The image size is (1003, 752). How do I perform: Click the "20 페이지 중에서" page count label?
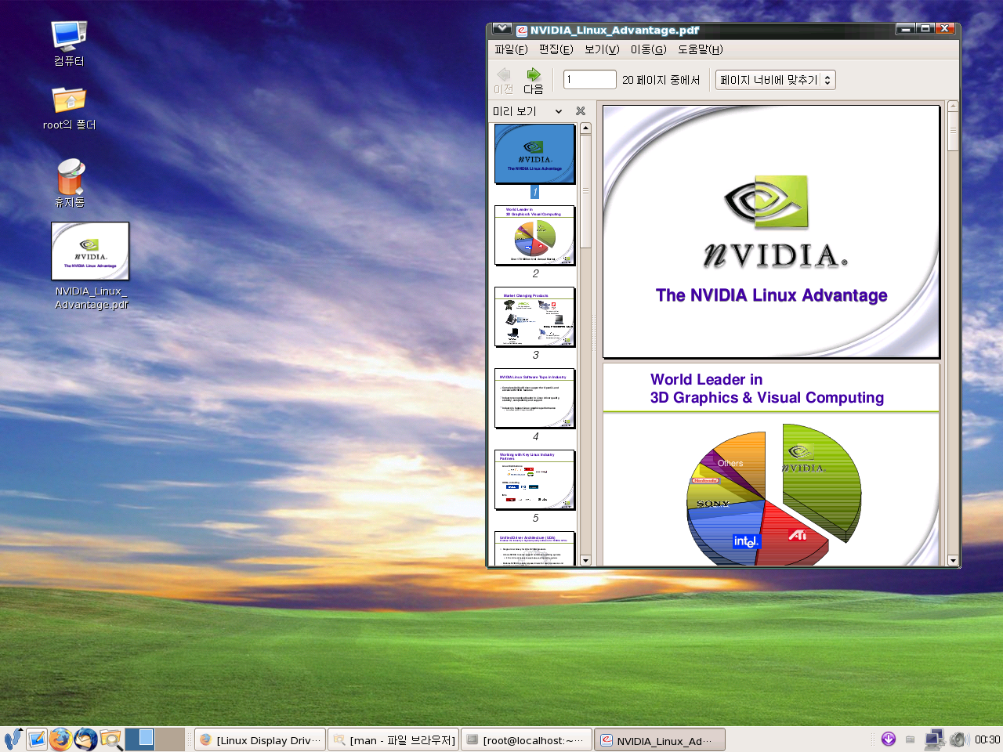click(661, 80)
